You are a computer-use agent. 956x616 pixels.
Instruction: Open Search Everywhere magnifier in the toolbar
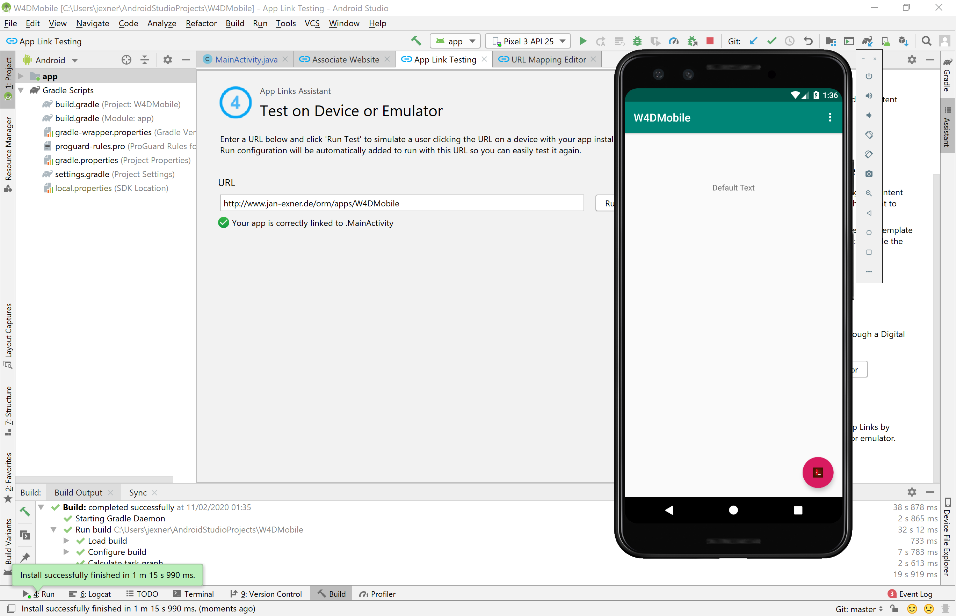click(x=926, y=41)
